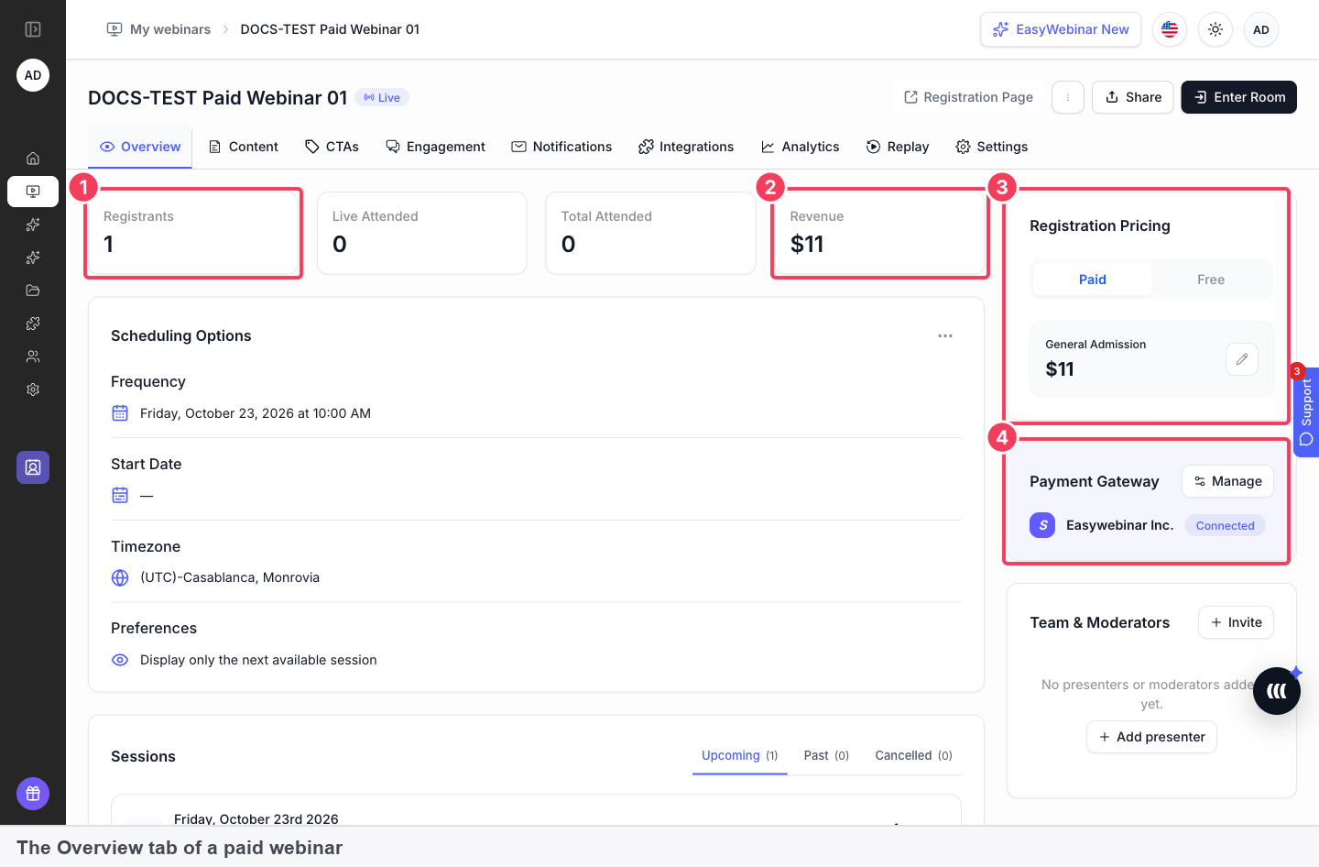Open the folder icon in the sidebar
The height and width of the screenshot is (867, 1319).
(33, 291)
